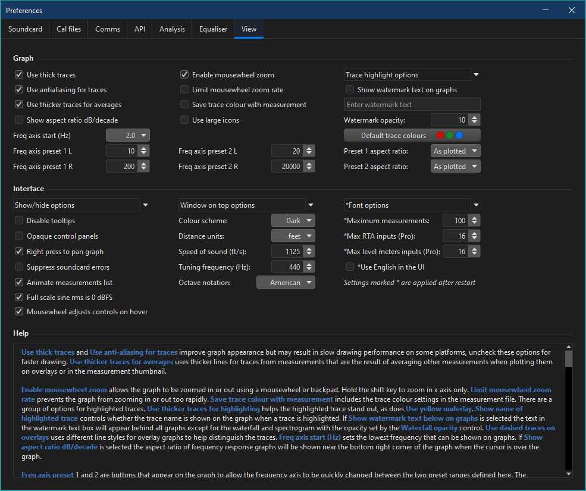
Task: Close the Preferences window
Action: (573, 11)
